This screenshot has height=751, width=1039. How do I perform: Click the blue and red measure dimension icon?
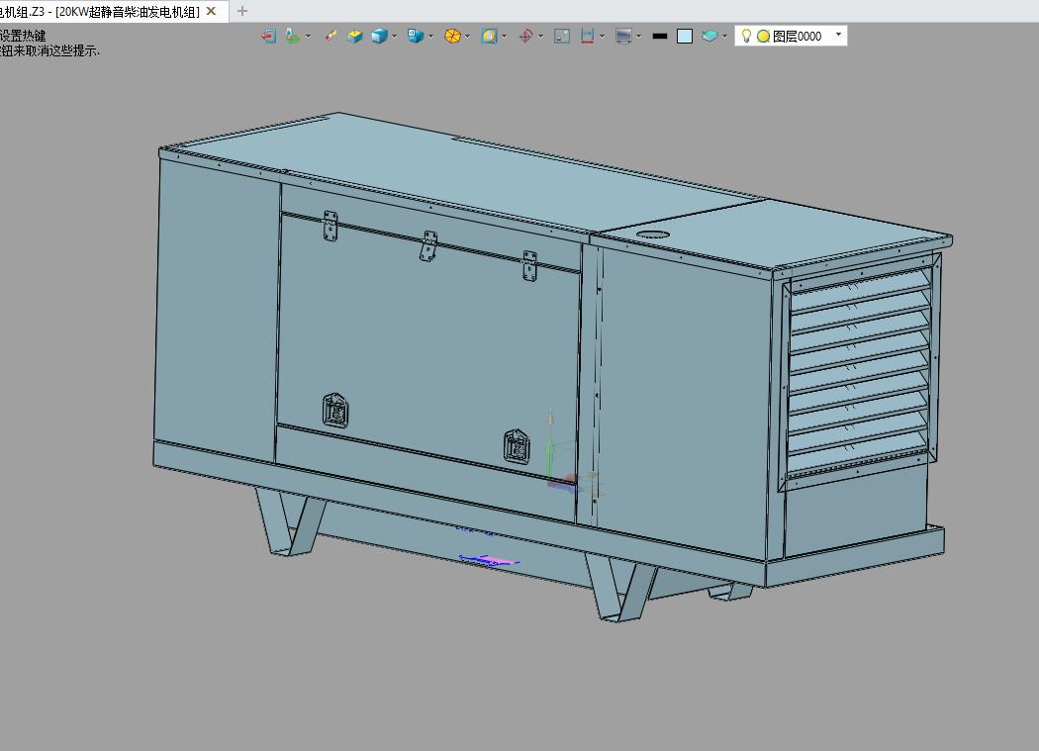(587, 36)
